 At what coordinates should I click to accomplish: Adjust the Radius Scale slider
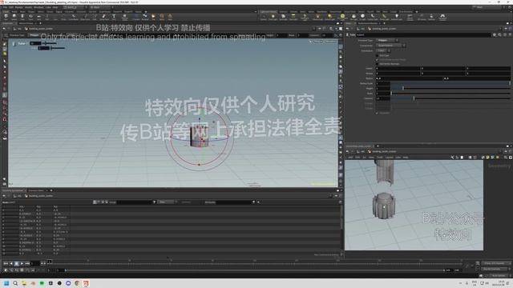click(450, 83)
